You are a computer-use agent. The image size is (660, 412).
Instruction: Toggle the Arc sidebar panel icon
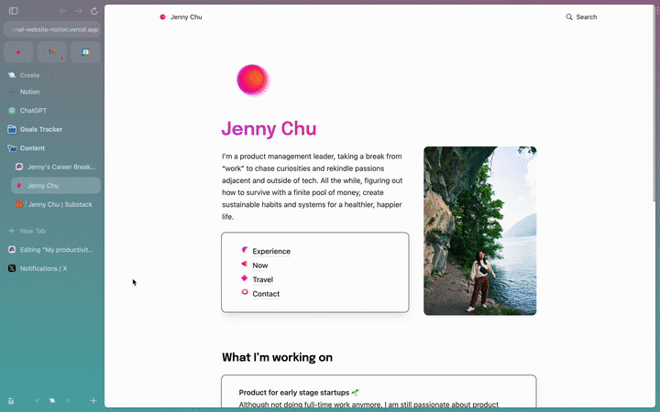tap(14, 11)
